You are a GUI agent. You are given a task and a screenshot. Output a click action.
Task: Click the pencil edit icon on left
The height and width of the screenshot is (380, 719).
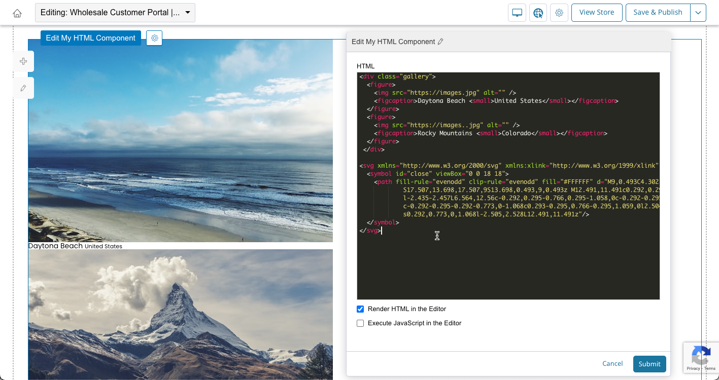[23, 88]
